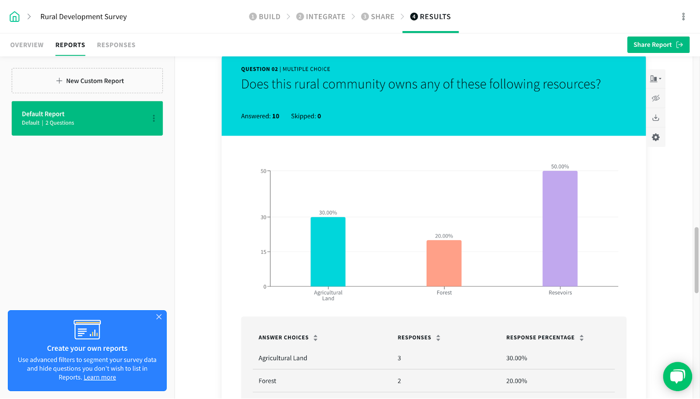Click the Resevoirs chart bar
Screen dimensions: 700x399
(560, 229)
